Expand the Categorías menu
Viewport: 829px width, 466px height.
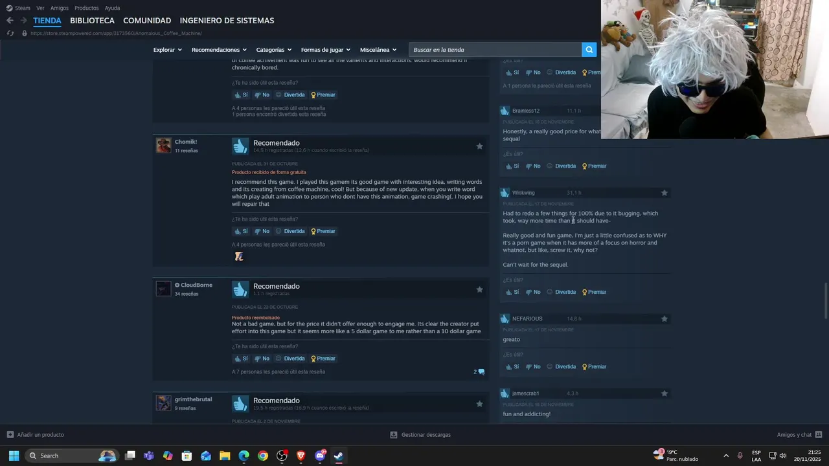273,50
